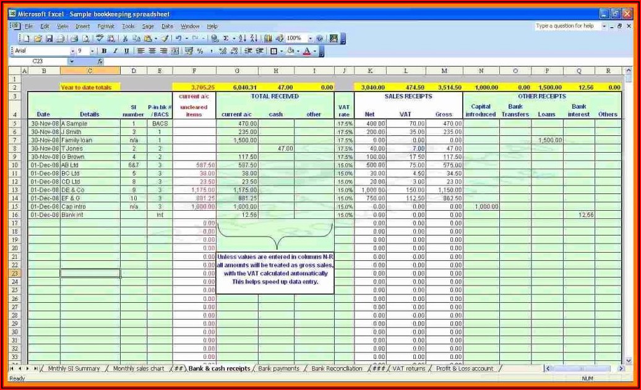This screenshot has width=641, height=390.
Task: Click the Undo arrow icon
Action: 179,39
